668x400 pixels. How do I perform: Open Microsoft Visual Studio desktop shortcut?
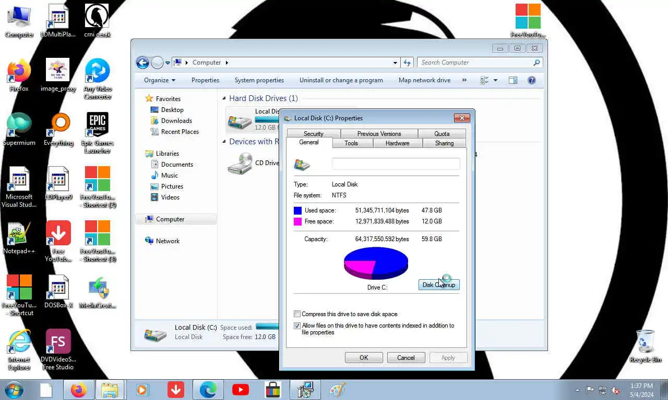(19, 187)
